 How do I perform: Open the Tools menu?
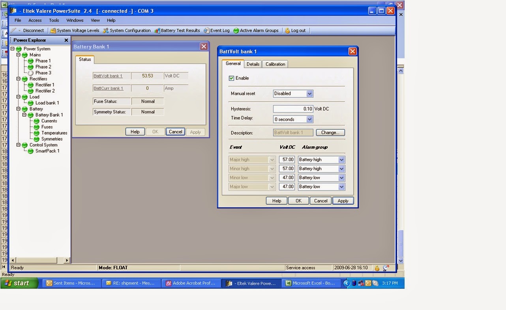point(54,20)
